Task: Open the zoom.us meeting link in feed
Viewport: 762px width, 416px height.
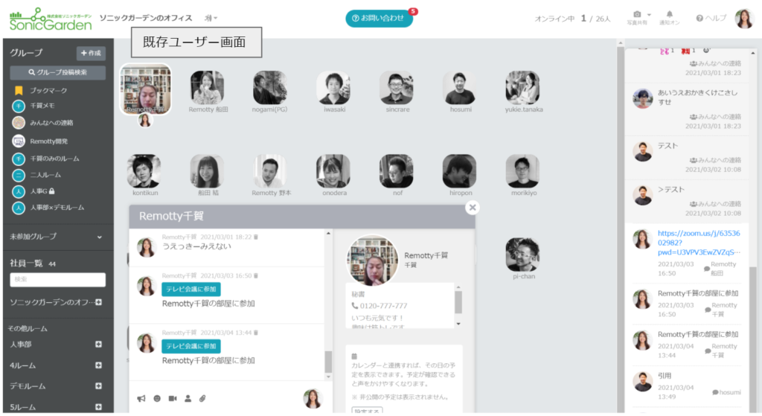Action: [699, 243]
